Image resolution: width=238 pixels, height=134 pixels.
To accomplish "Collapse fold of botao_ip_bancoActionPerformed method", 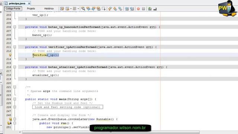I will pos(15,27).
